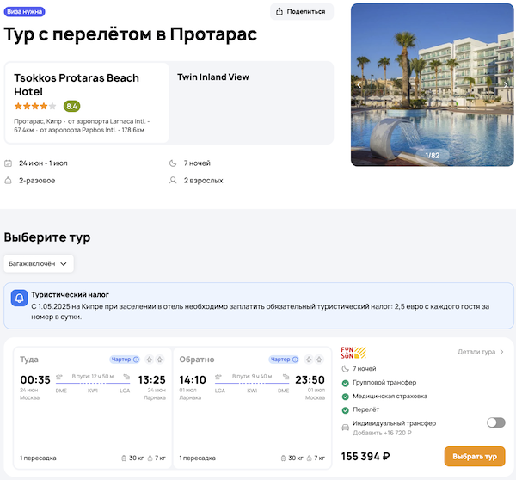Click the hotel rating 8.4 badge
Screen dimensions: 516x480
pyautogui.click(x=71, y=106)
